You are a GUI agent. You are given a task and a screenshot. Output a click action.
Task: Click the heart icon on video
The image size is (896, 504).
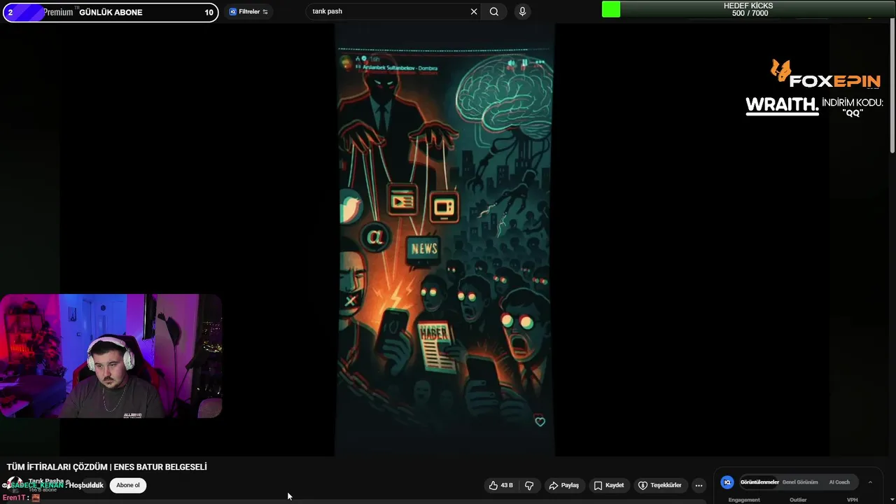(x=540, y=421)
